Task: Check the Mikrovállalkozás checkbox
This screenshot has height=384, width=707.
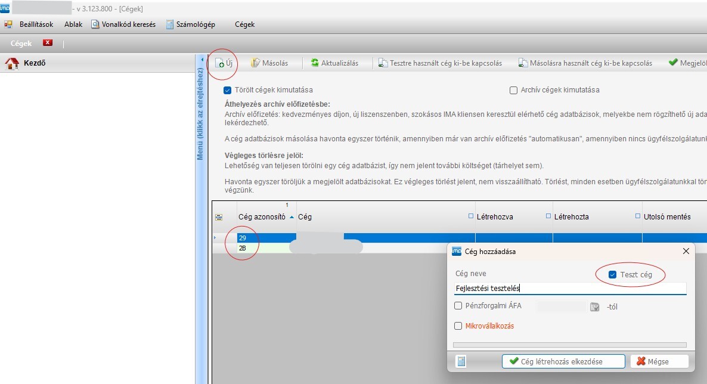Action: click(x=458, y=326)
